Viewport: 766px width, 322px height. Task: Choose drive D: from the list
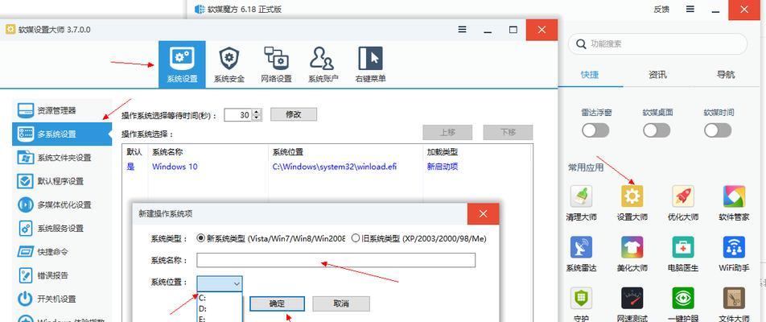point(220,309)
